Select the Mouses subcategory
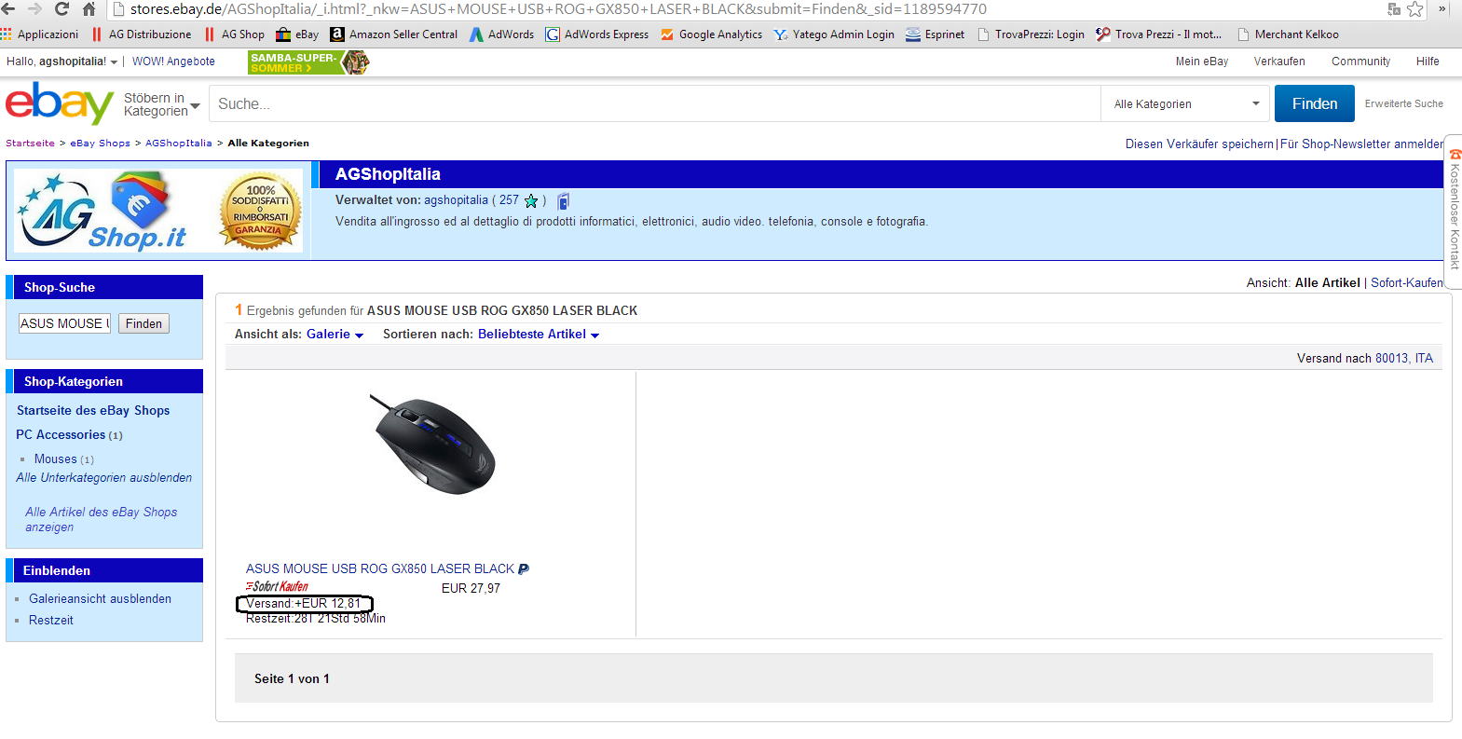Screen dimensions: 1462x739 point(56,459)
